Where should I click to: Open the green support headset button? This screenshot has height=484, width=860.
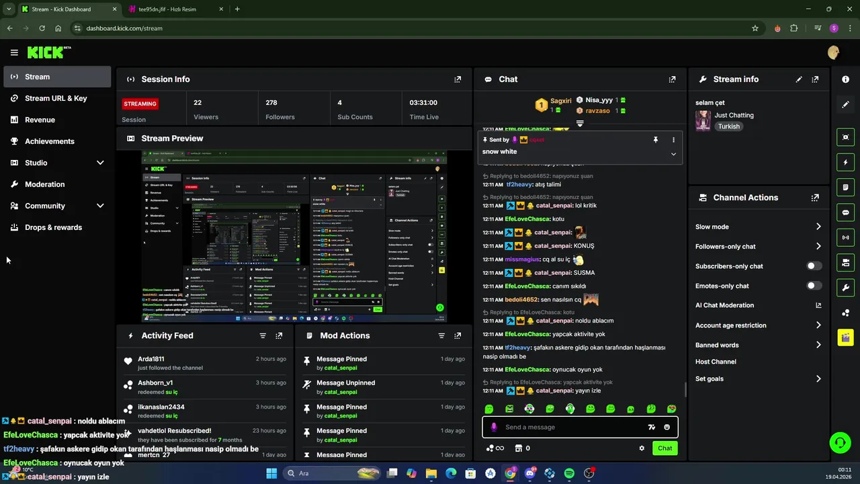pyautogui.click(x=840, y=442)
